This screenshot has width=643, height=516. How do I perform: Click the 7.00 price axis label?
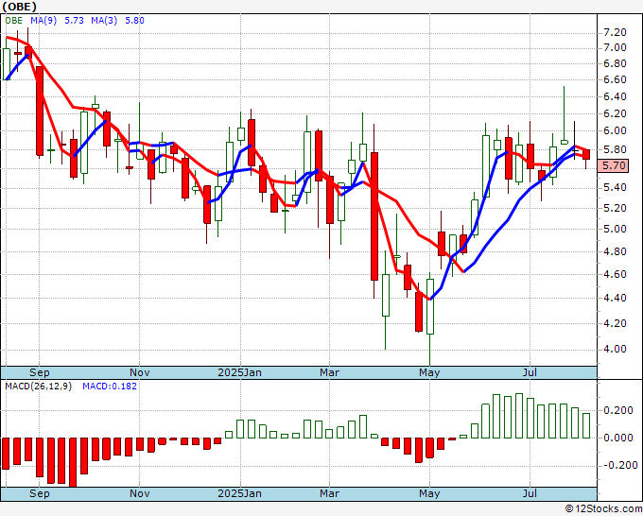615,48
